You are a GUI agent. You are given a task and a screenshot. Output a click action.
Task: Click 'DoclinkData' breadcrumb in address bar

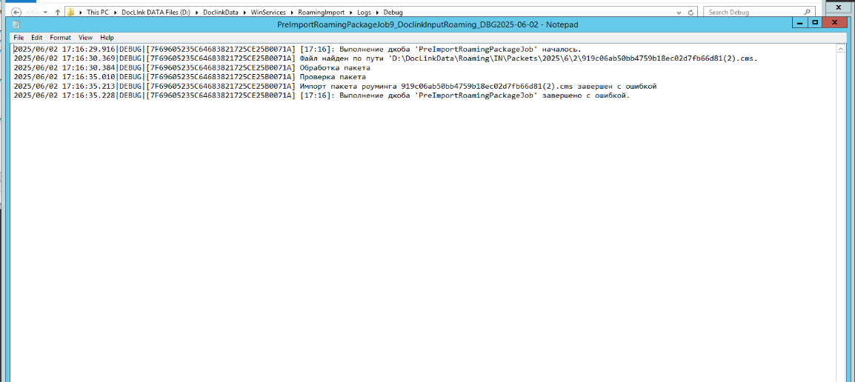[220, 12]
